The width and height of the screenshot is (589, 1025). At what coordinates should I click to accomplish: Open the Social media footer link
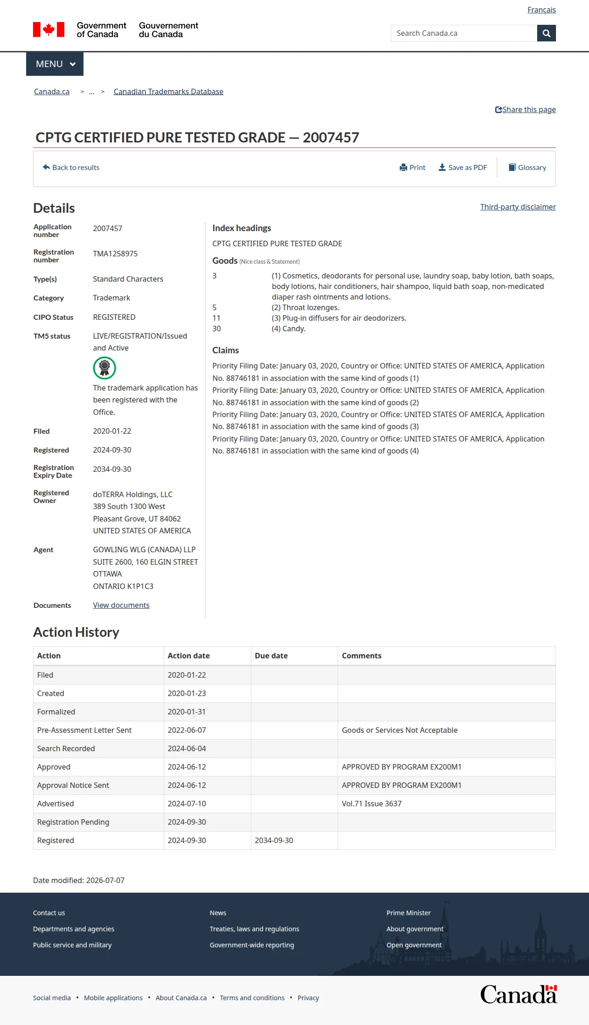[52, 998]
